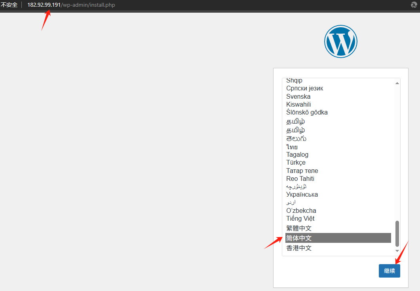The height and width of the screenshot is (291, 420).
Task: Click the language list scroll-down arrow
Action: pos(397,251)
